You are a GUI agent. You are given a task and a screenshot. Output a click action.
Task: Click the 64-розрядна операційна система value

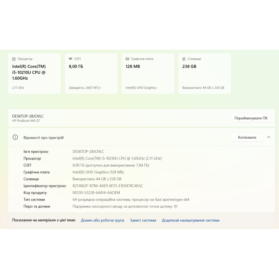131,199
